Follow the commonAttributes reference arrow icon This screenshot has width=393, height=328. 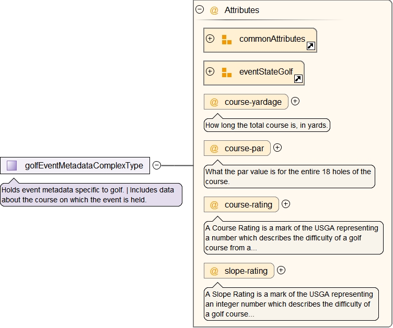310,46
